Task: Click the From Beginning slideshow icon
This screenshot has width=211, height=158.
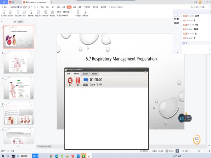Action: 4,13
